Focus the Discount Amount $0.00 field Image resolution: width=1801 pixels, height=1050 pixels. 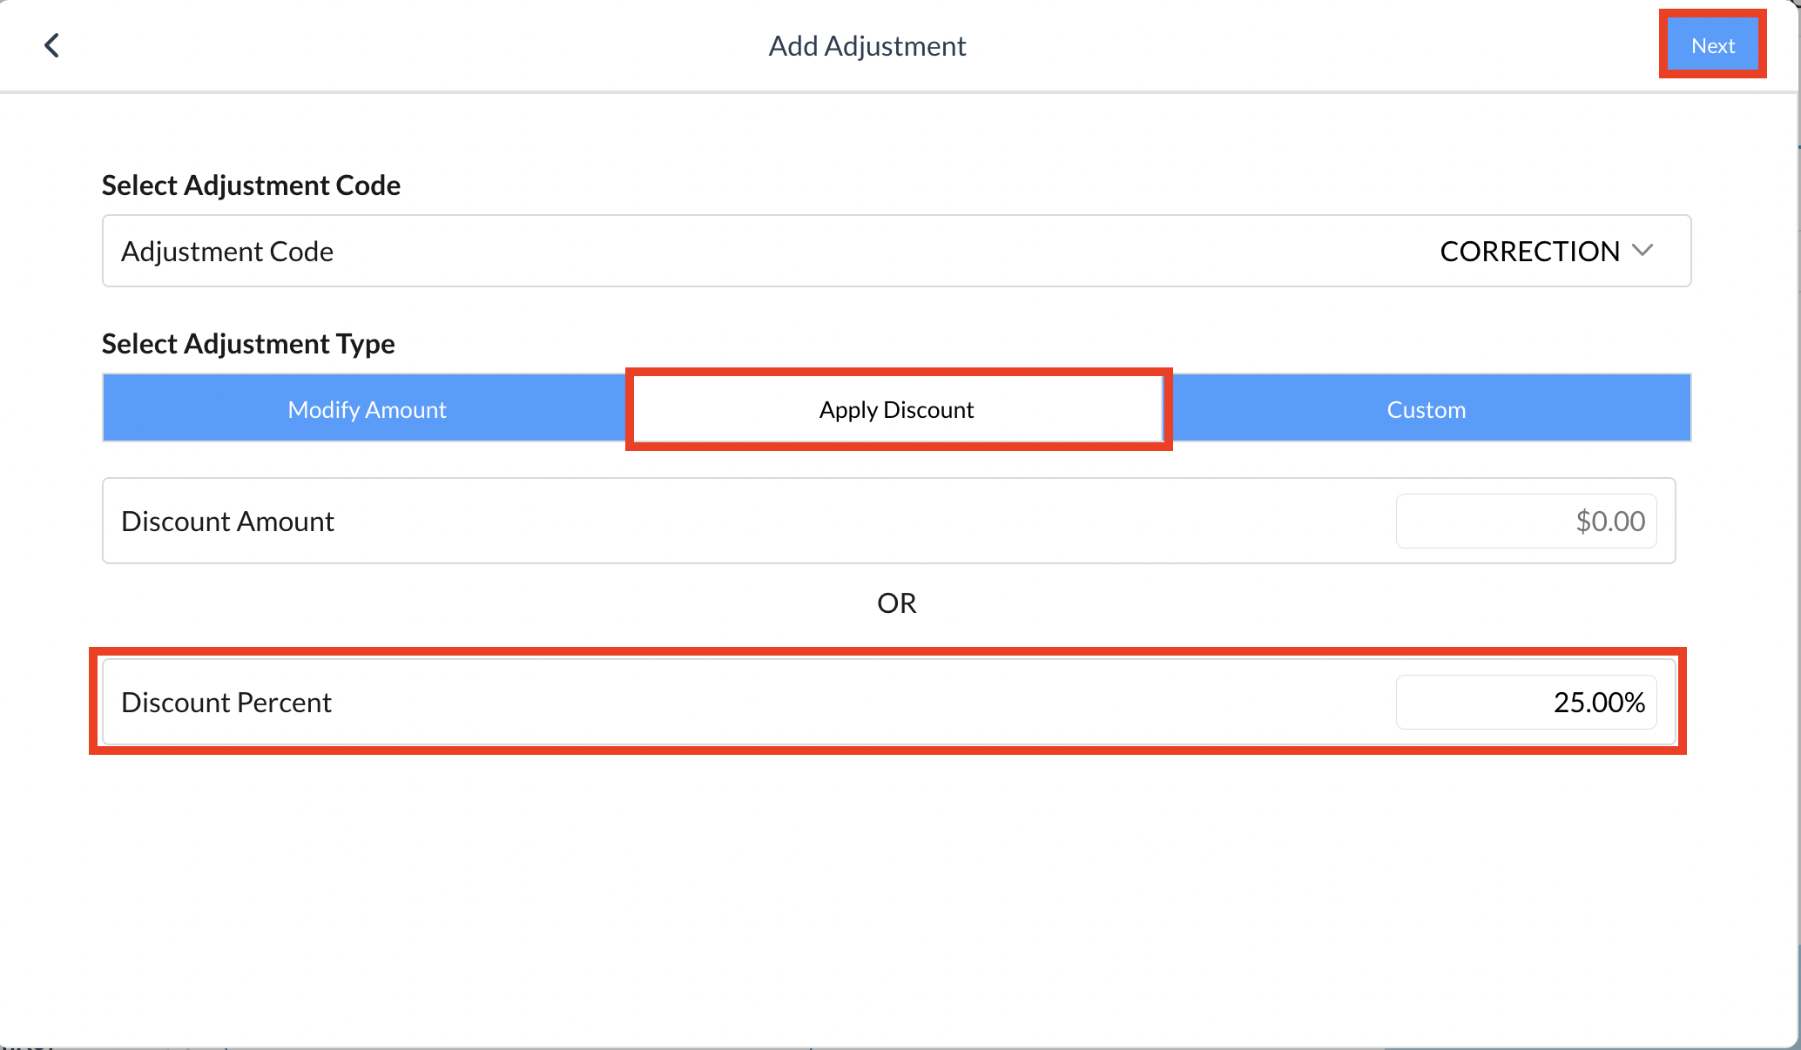[1526, 521]
